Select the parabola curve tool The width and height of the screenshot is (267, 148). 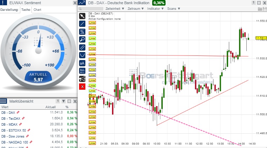coord(82,55)
